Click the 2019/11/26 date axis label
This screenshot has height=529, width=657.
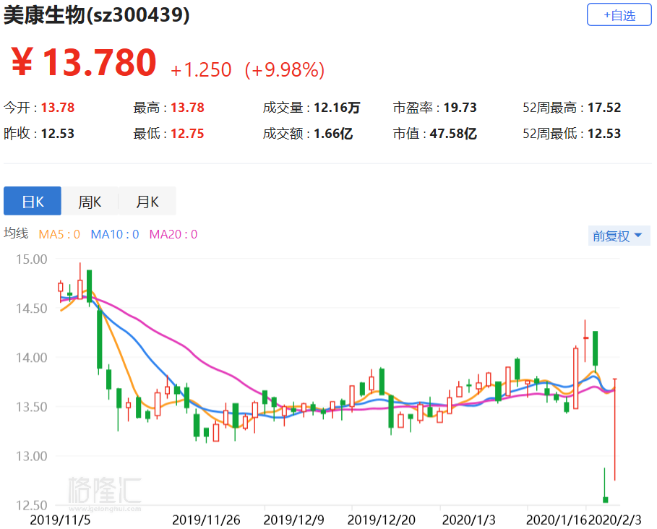[x=206, y=520]
